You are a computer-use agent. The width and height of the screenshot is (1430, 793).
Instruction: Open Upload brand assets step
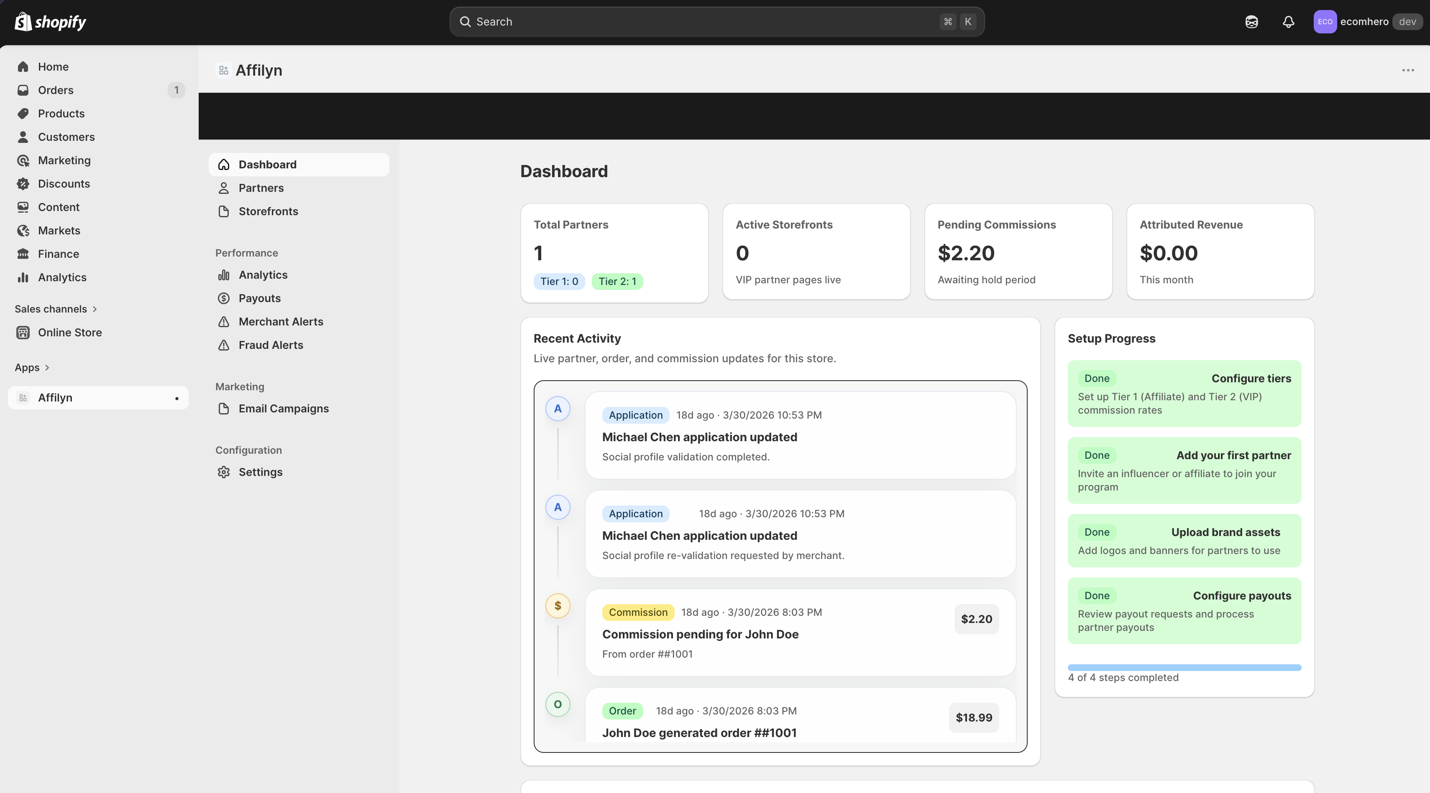[x=1184, y=541]
